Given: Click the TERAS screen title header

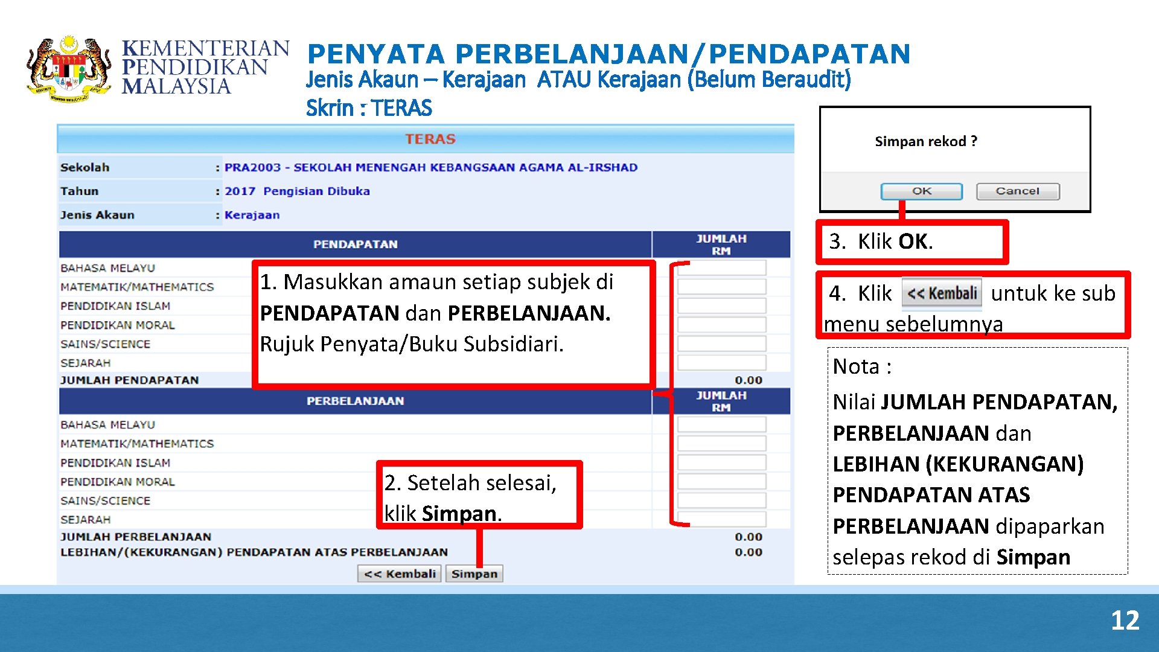Looking at the screenshot, I should pyautogui.click(x=430, y=139).
